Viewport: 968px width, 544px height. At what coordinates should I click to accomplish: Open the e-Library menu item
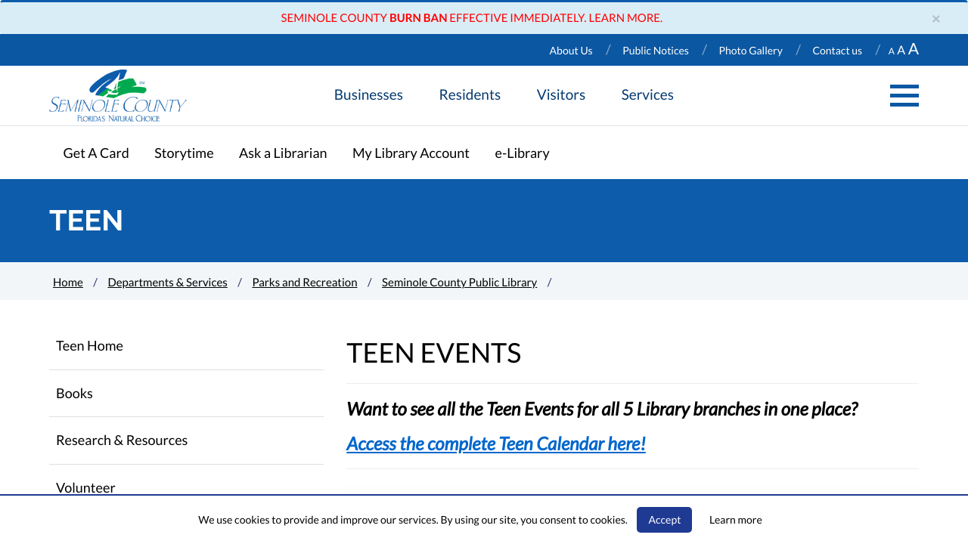(522, 153)
